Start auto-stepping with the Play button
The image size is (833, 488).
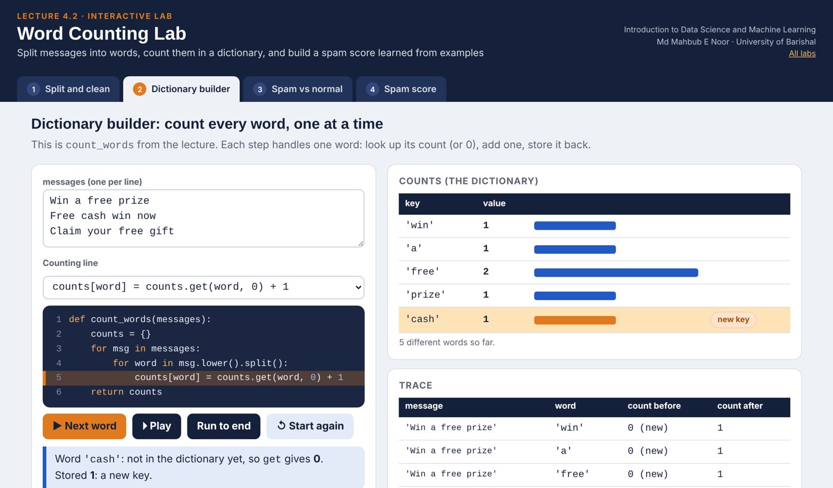[x=156, y=426]
